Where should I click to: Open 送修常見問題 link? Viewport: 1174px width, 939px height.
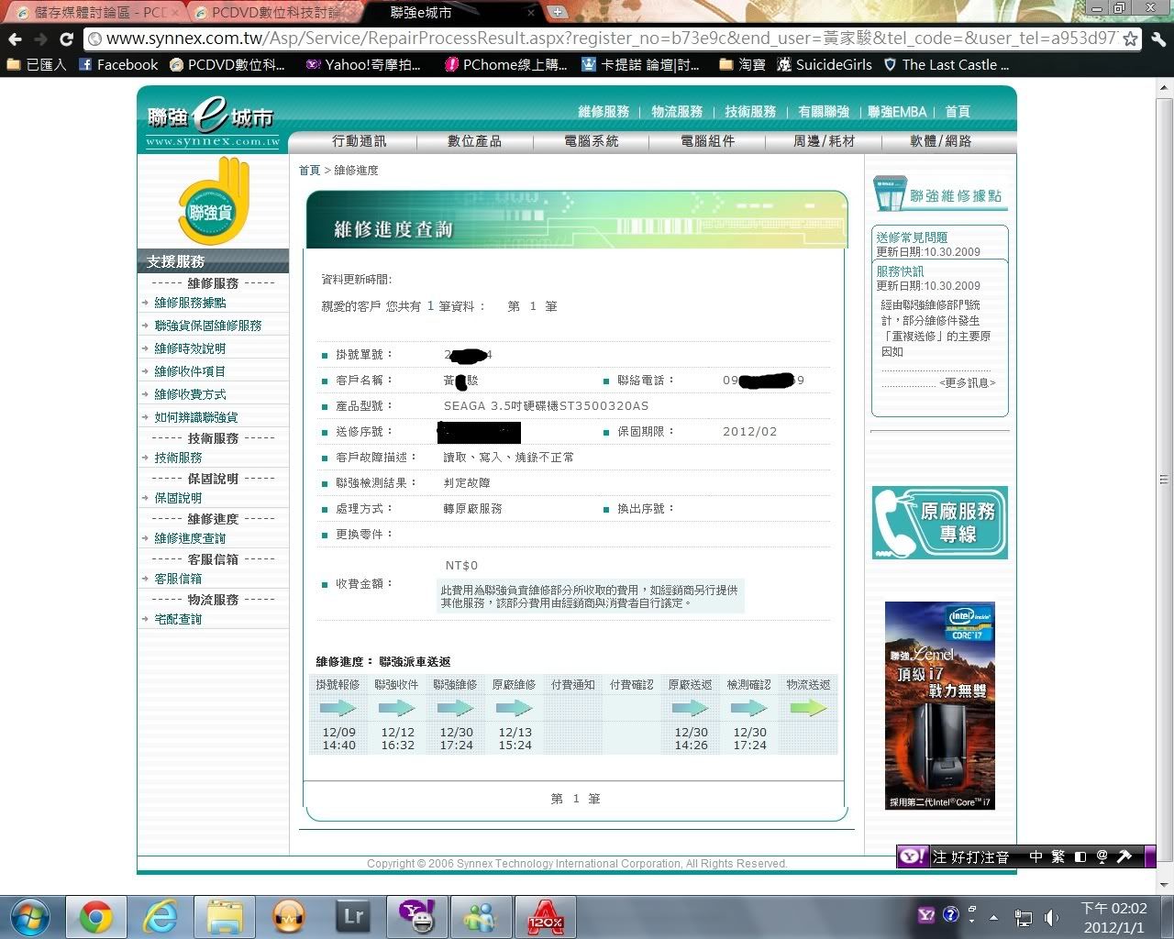point(912,238)
